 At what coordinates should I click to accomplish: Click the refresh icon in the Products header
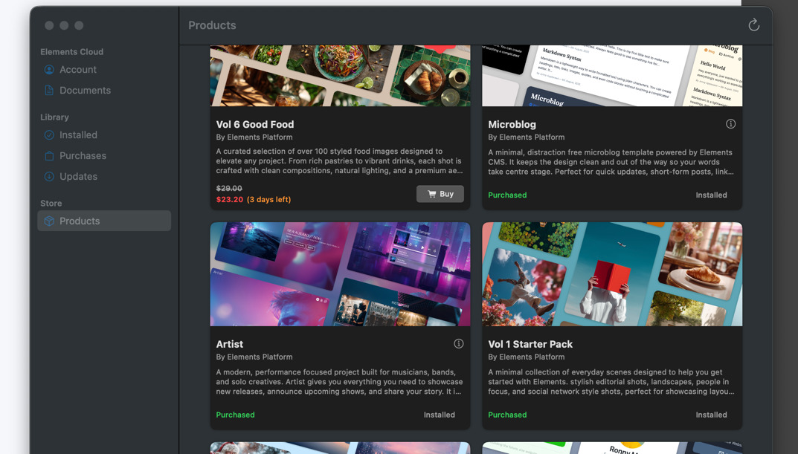(x=753, y=25)
